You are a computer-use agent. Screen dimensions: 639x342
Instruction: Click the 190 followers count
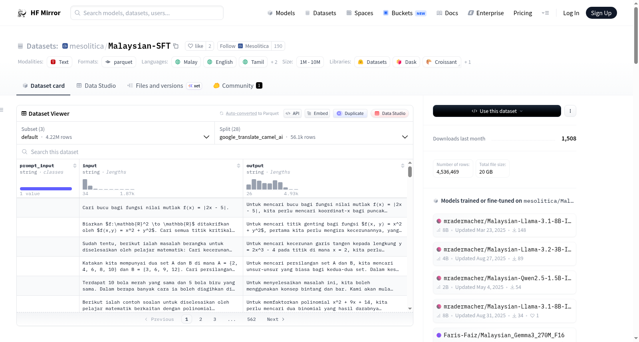pyautogui.click(x=278, y=46)
